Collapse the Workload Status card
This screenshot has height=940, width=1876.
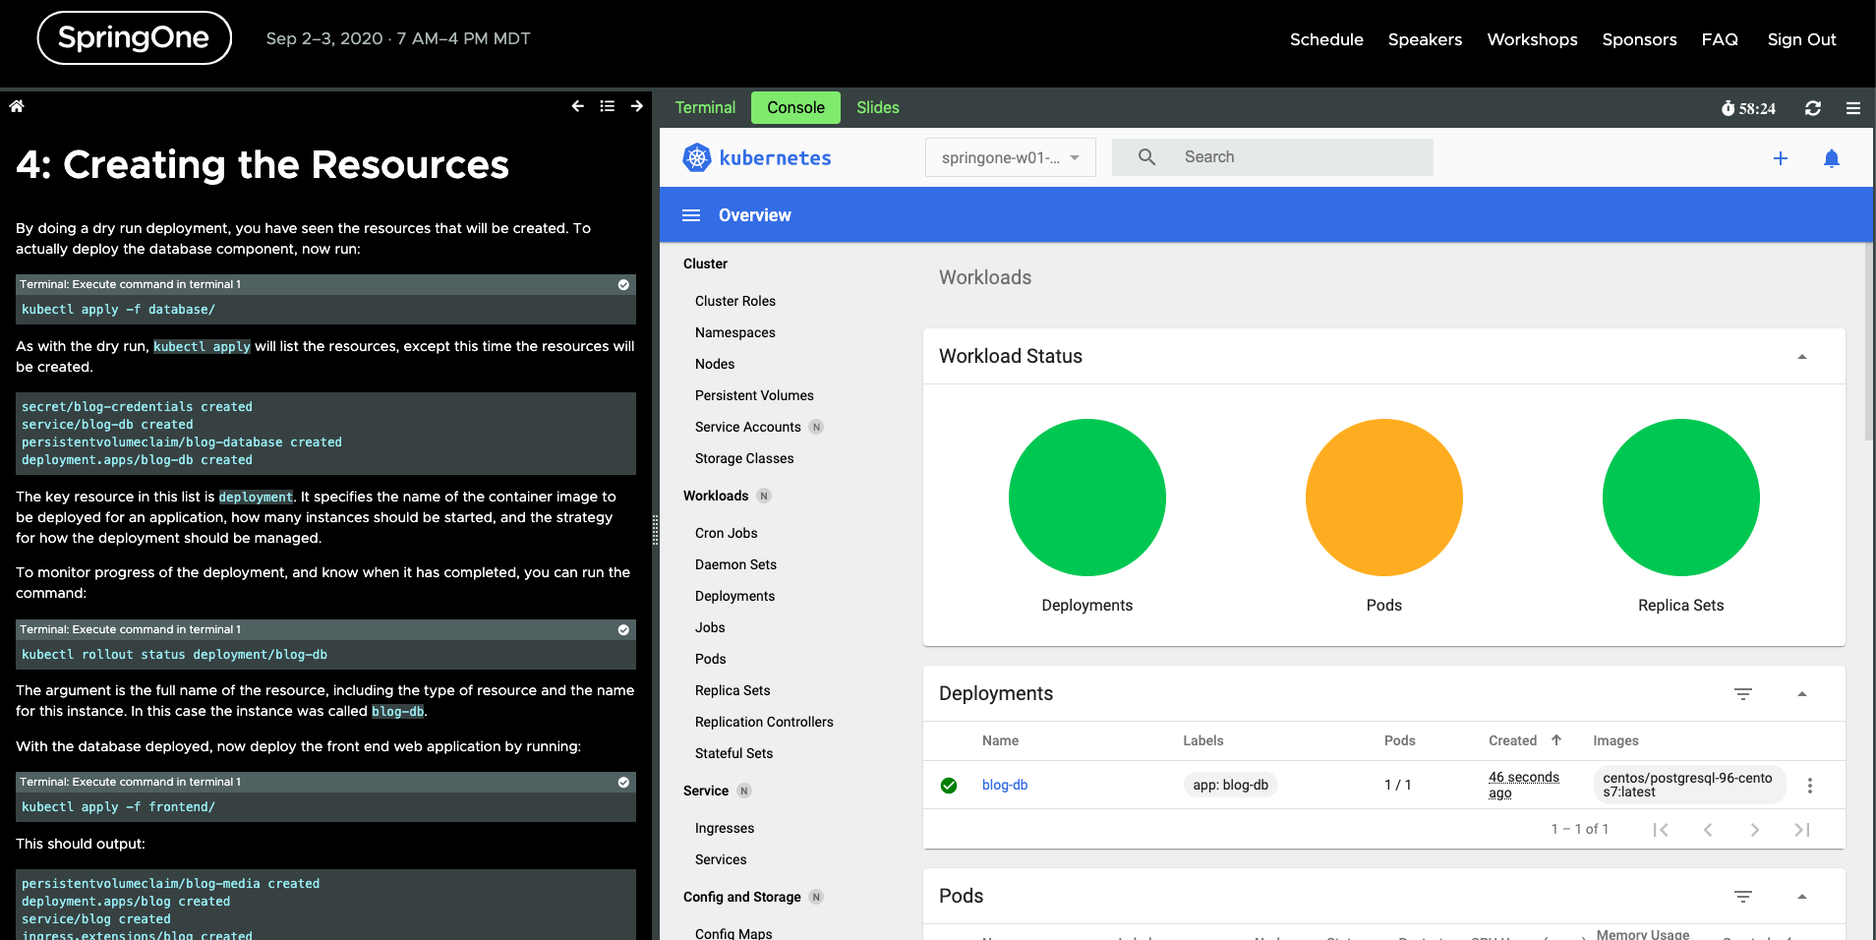point(1801,357)
